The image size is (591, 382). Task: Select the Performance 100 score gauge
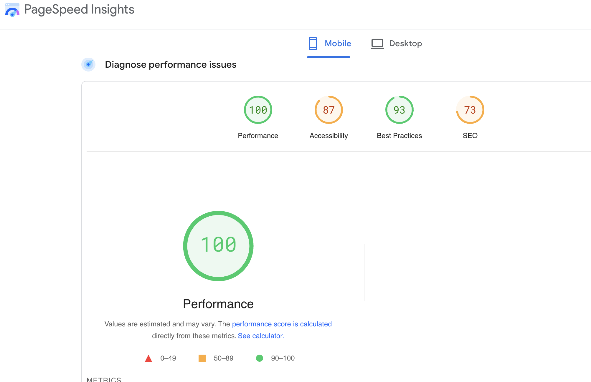pyautogui.click(x=258, y=110)
